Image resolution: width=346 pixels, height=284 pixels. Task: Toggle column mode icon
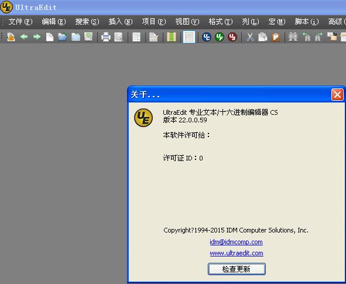pos(172,37)
